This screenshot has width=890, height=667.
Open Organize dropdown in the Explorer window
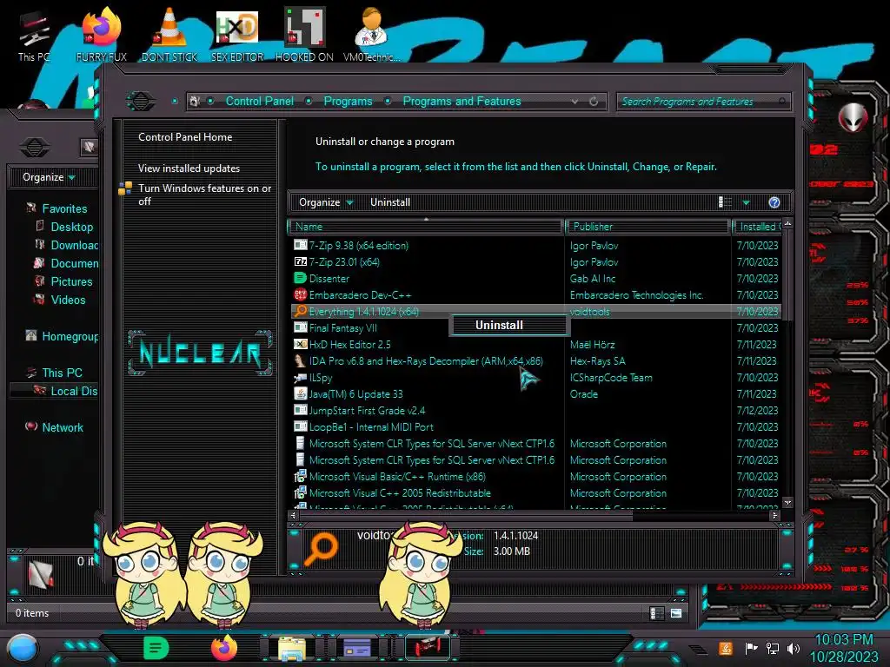coord(49,177)
